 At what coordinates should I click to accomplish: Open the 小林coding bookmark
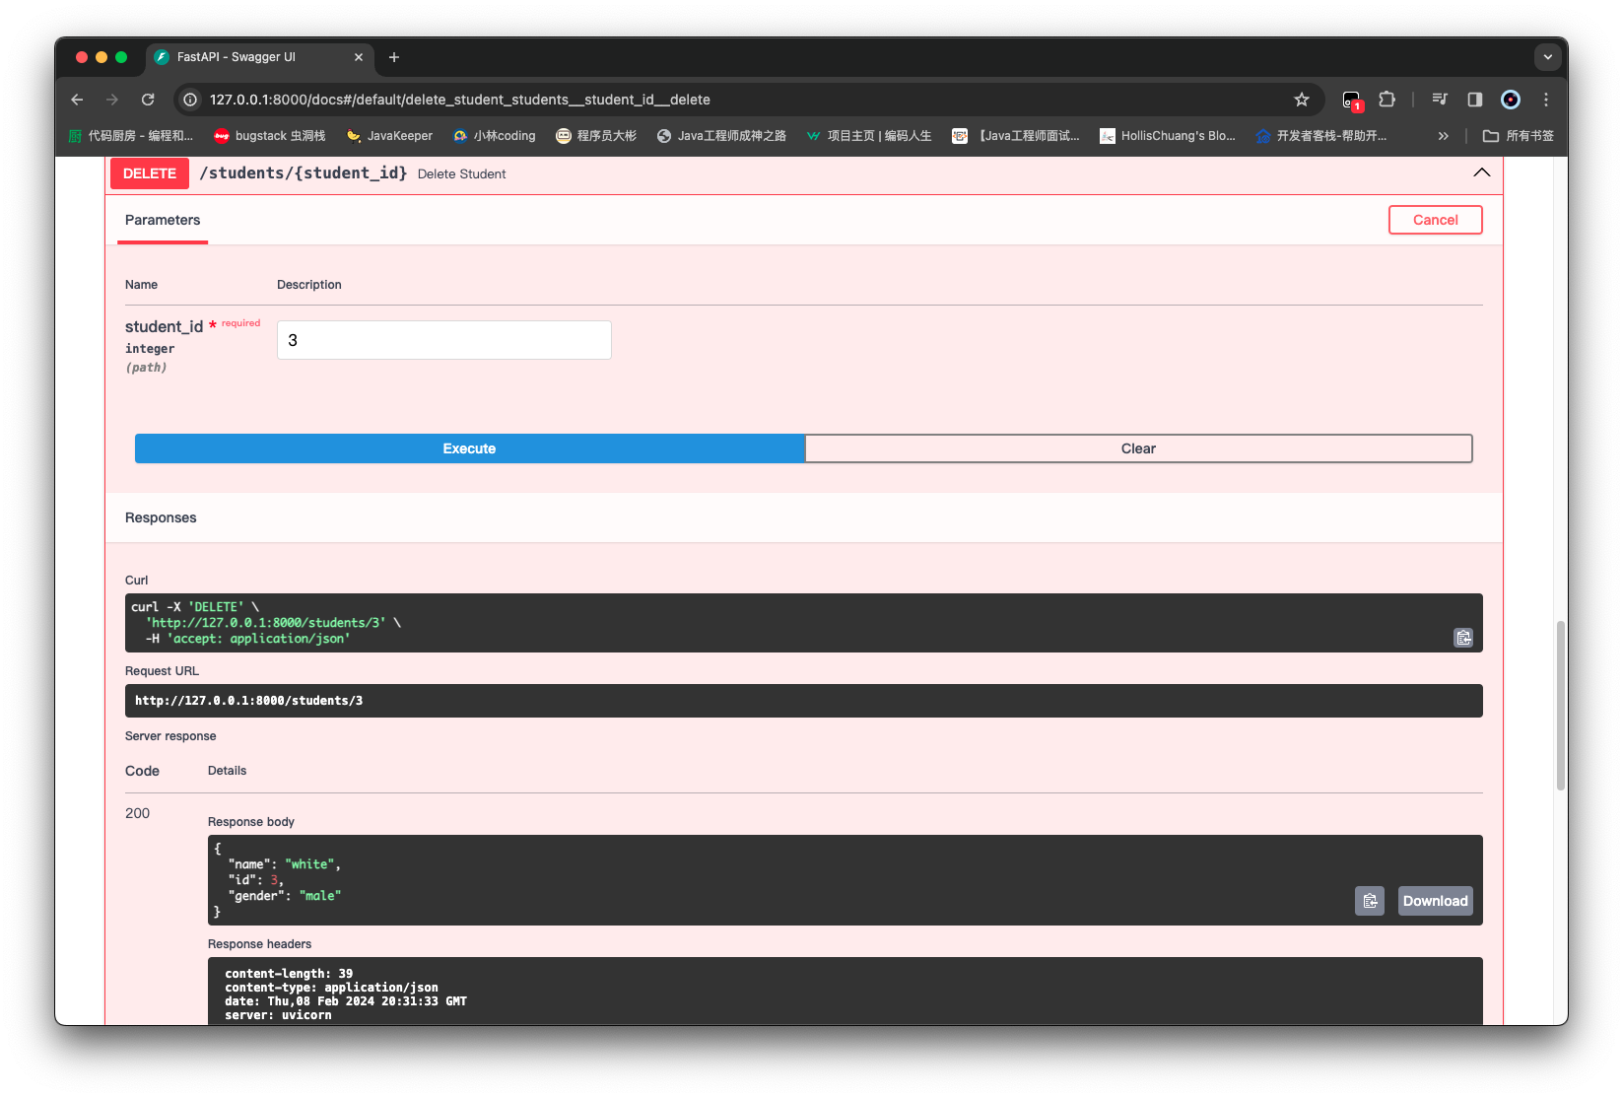(495, 136)
